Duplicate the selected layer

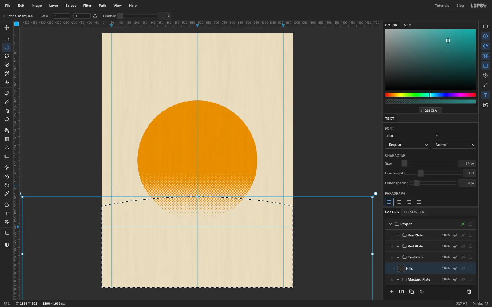411,292
